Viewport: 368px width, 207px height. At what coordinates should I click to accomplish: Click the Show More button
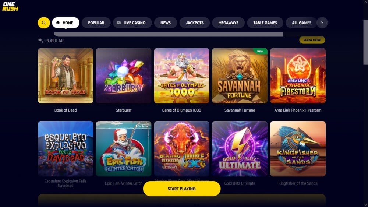312,40
